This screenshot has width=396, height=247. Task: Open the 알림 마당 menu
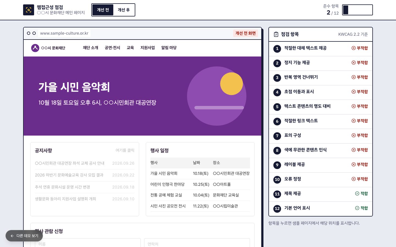[169, 48]
